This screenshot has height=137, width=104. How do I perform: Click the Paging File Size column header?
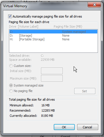pos(68,27)
